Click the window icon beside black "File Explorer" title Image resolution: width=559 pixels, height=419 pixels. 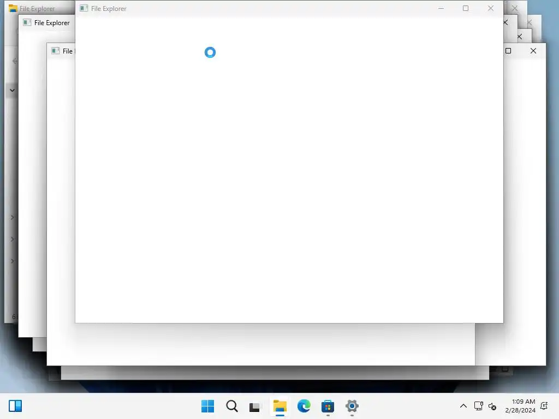point(27,22)
